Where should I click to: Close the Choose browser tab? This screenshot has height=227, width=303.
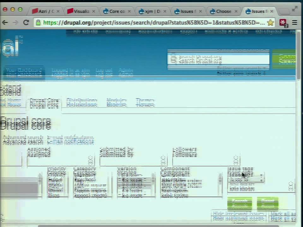click(236, 11)
